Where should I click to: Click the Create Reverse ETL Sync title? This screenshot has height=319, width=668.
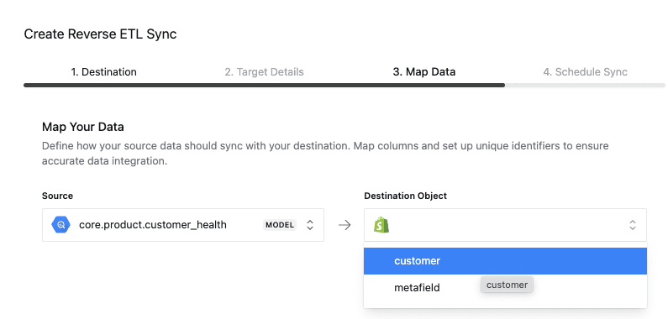point(100,34)
